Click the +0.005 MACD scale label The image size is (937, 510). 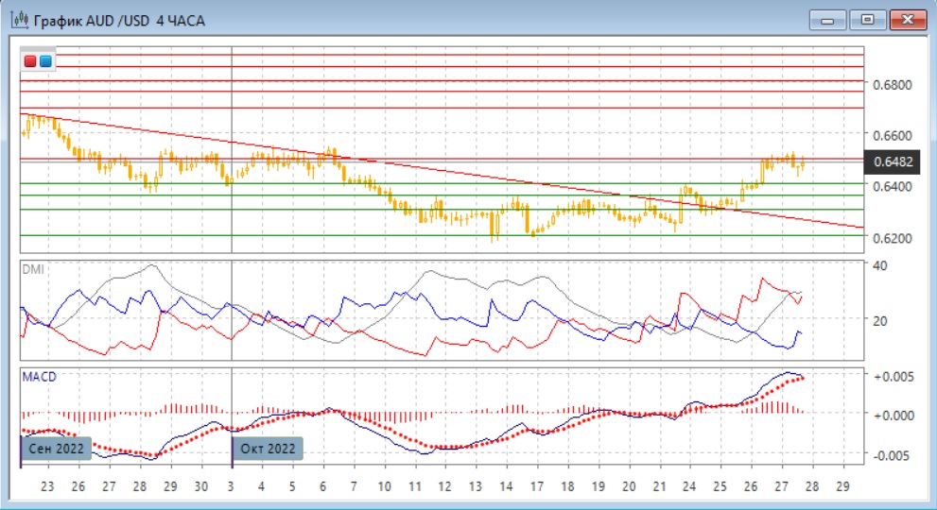pyautogui.click(x=892, y=377)
